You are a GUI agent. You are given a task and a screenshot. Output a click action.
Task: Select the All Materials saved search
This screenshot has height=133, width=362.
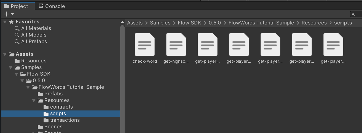click(x=36, y=28)
